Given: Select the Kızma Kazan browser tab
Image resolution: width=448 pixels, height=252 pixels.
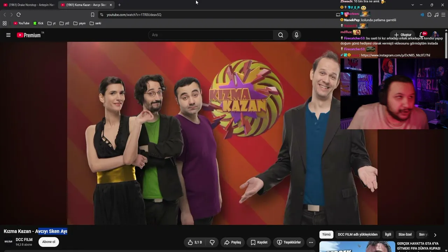Looking at the screenshot, I should [86, 5].
